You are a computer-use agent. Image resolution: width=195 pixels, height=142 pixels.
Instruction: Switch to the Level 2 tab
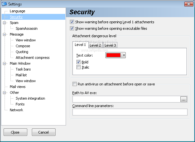click(x=95, y=45)
